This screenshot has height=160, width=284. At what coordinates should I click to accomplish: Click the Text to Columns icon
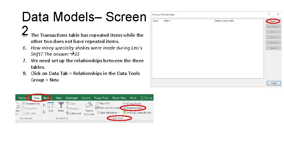(x=89, y=109)
